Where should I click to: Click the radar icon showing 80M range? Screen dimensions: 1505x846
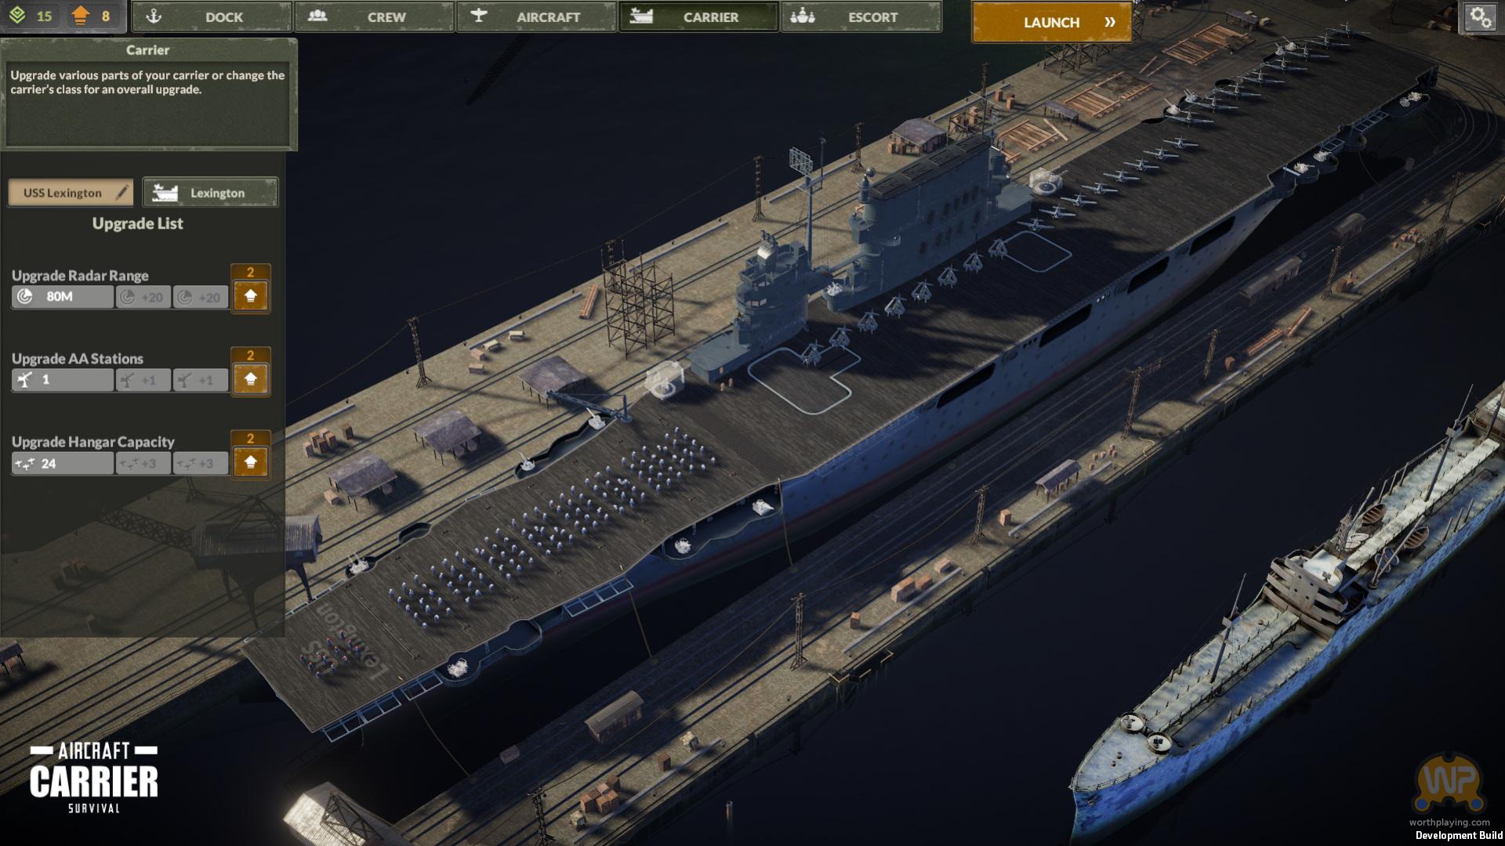[25, 297]
